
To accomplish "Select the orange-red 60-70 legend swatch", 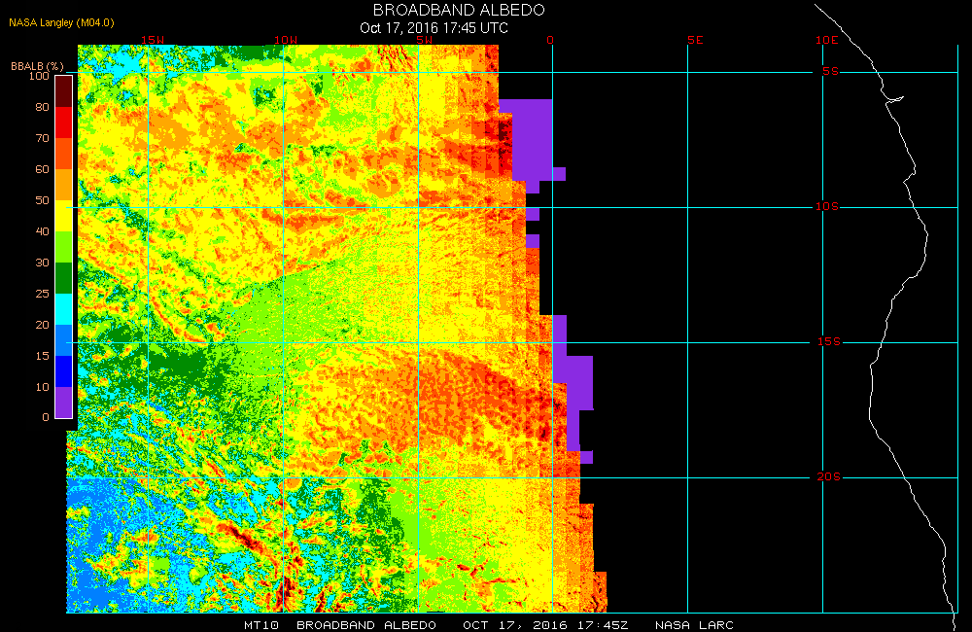I will [x=64, y=154].
